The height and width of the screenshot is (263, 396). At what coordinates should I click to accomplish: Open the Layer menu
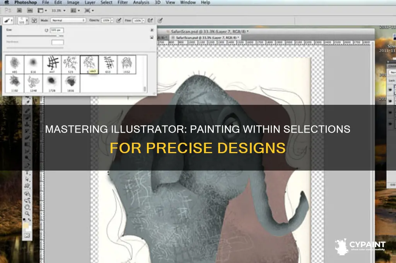coord(90,2)
